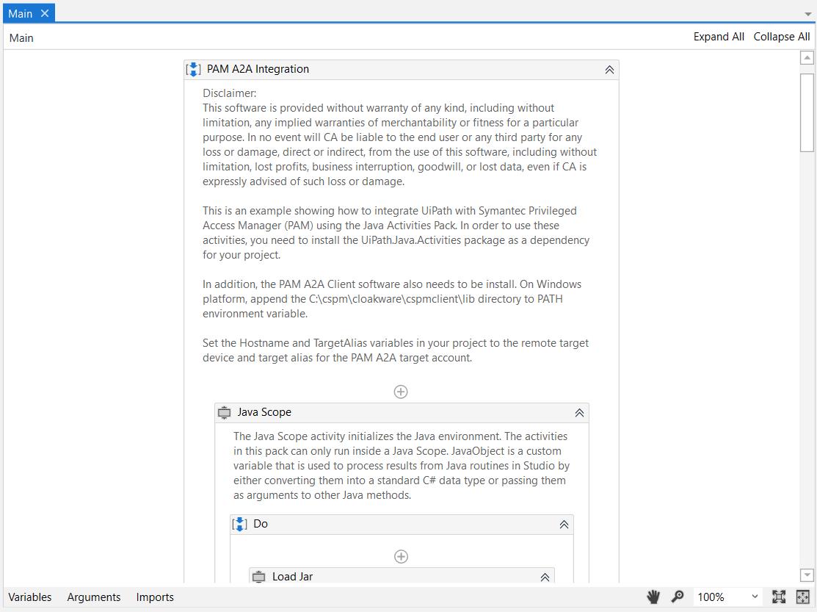Click the plus icon inside the Do sequence
Viewport: 817px width, 612px height.
coord(401,556)
